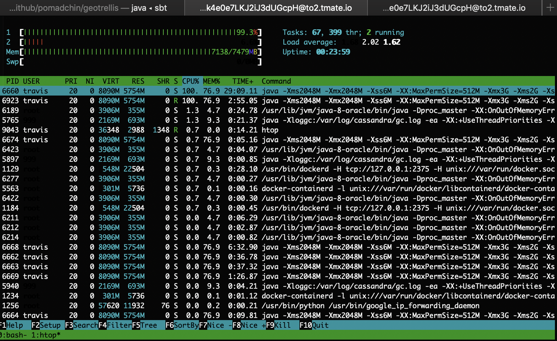Click F1 Help in footer bar
Viewport: 557px width, 341px height.
point(12,325)
